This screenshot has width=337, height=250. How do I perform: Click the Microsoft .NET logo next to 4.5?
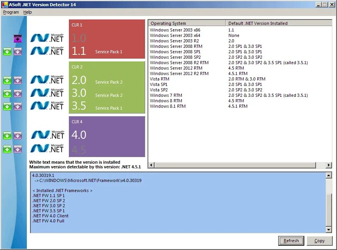click(x=47, y=148)
